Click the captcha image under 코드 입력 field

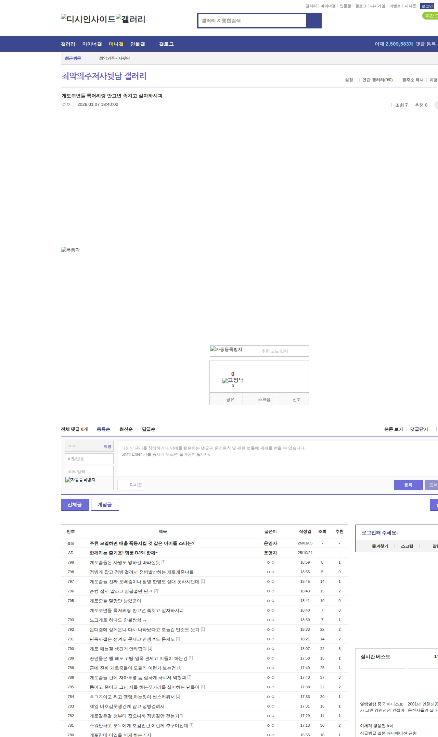coord(81,480)
